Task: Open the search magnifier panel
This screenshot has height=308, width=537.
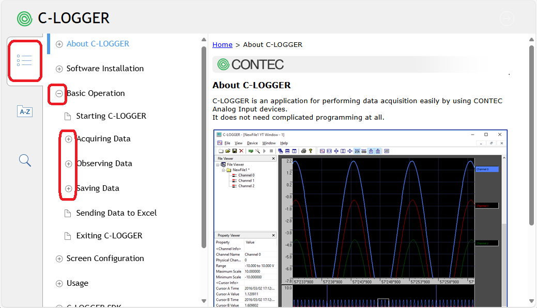Action: click(x=25, y=160)
